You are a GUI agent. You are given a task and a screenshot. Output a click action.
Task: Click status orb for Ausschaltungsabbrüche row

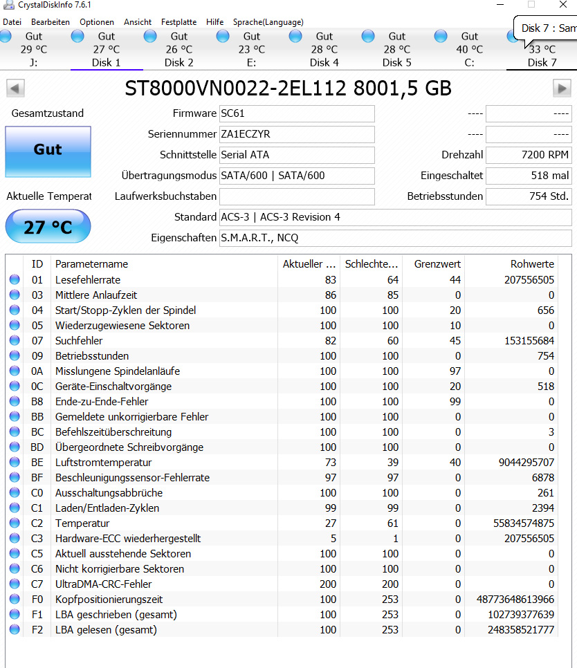15,492
